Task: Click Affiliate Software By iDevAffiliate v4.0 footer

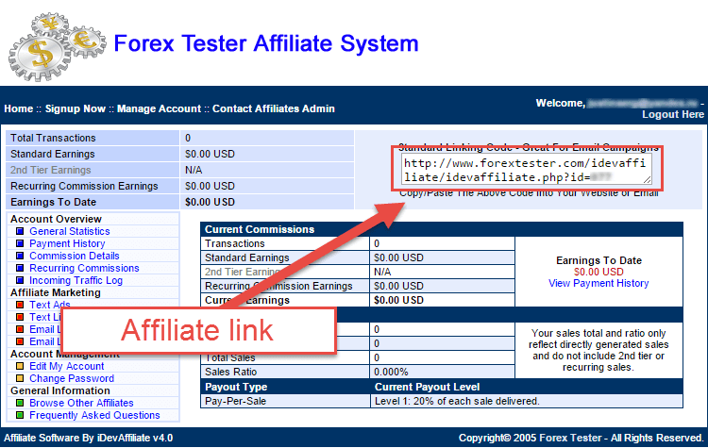Action: (89, 438)
